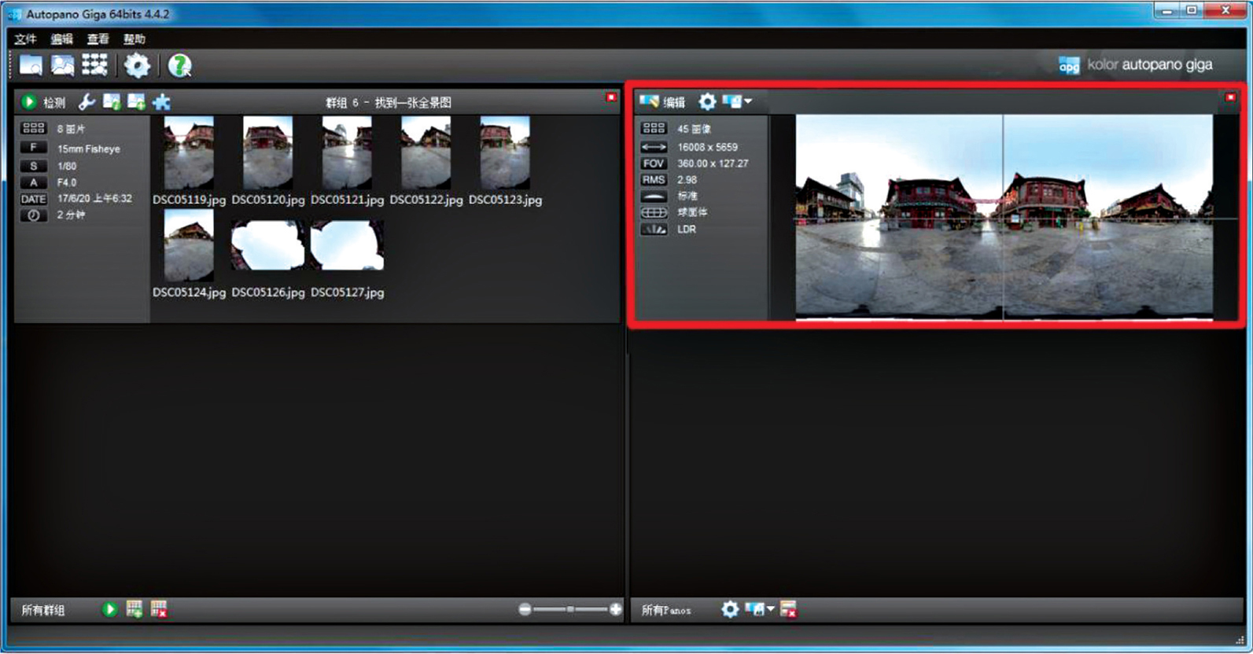Click the 所有群组 label in bottom bar
The width and height of the screenshot is (1253, 654).
[x=43, y=610]
